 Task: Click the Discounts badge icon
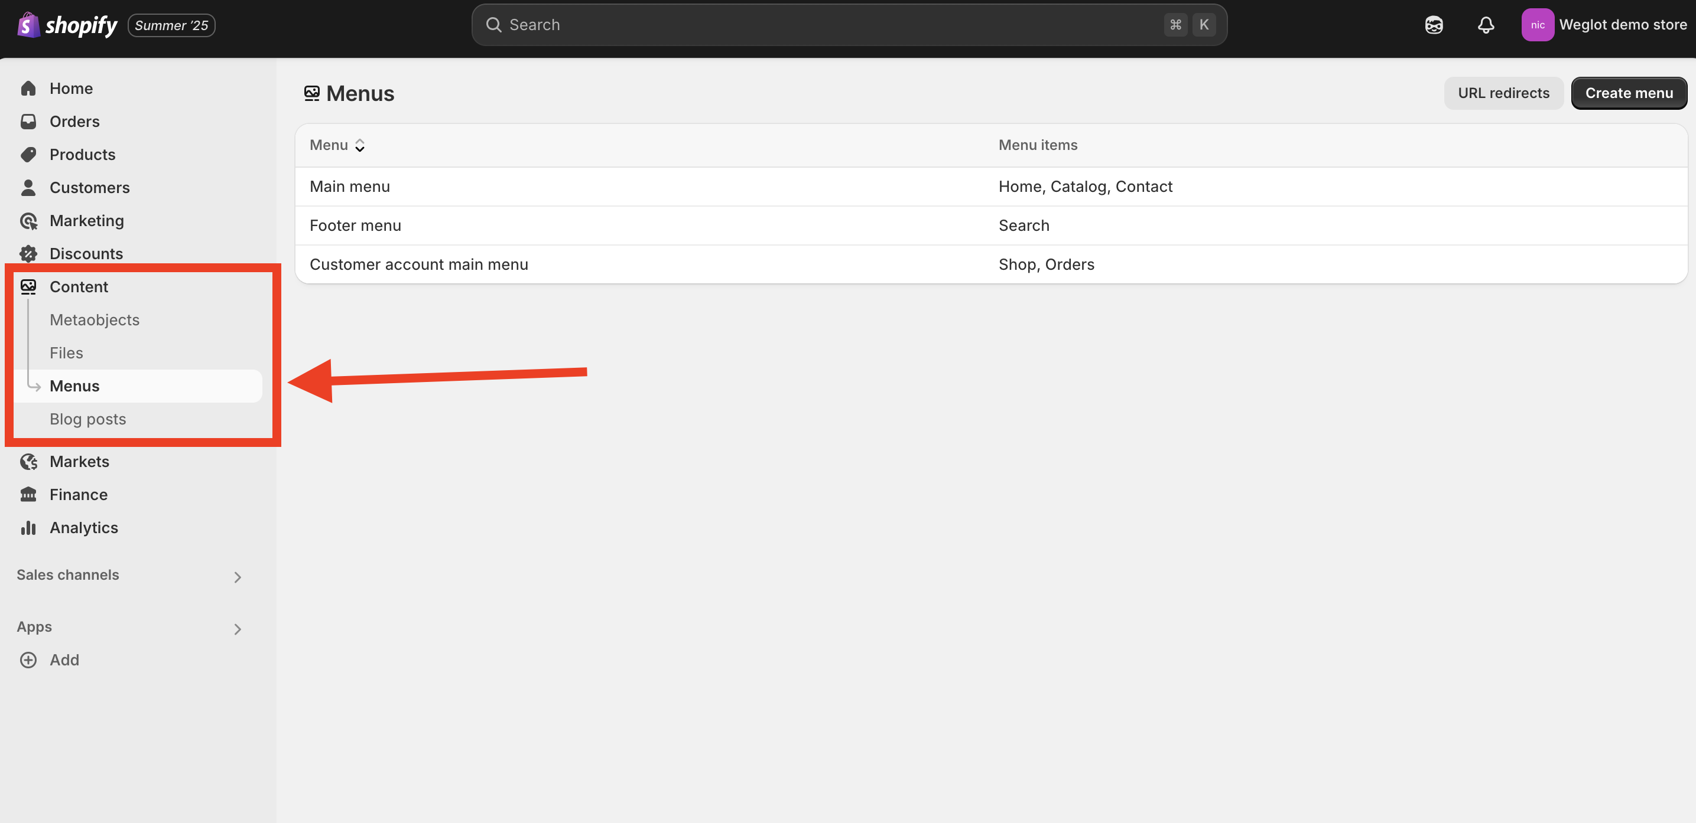pos(28,253)
